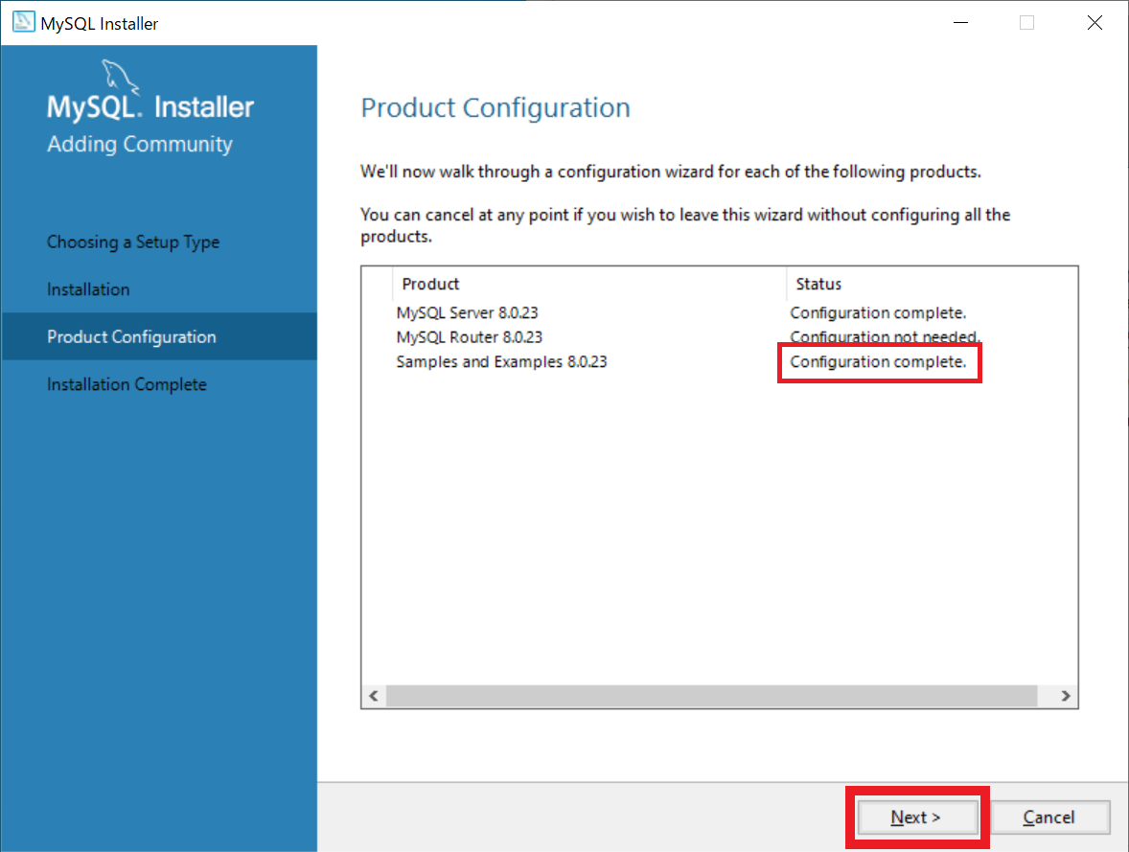Click the MySQL Installer title bar icon
The height and width of the screenshot is (852, 1129).
tap(23, 22)
